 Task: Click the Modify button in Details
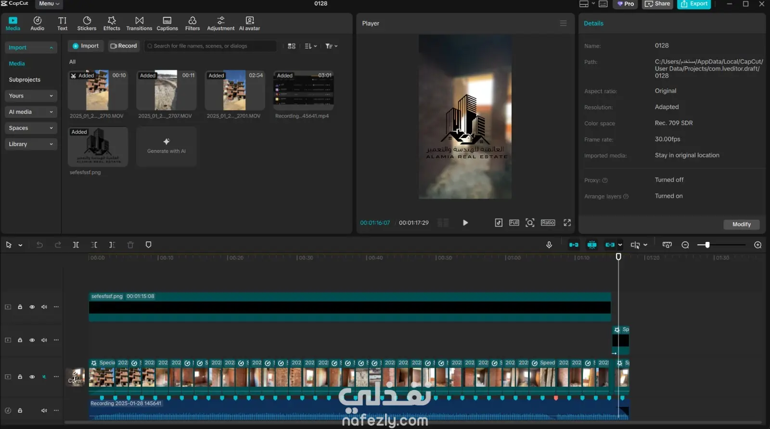pyautogui.click(x=741, y=225)
